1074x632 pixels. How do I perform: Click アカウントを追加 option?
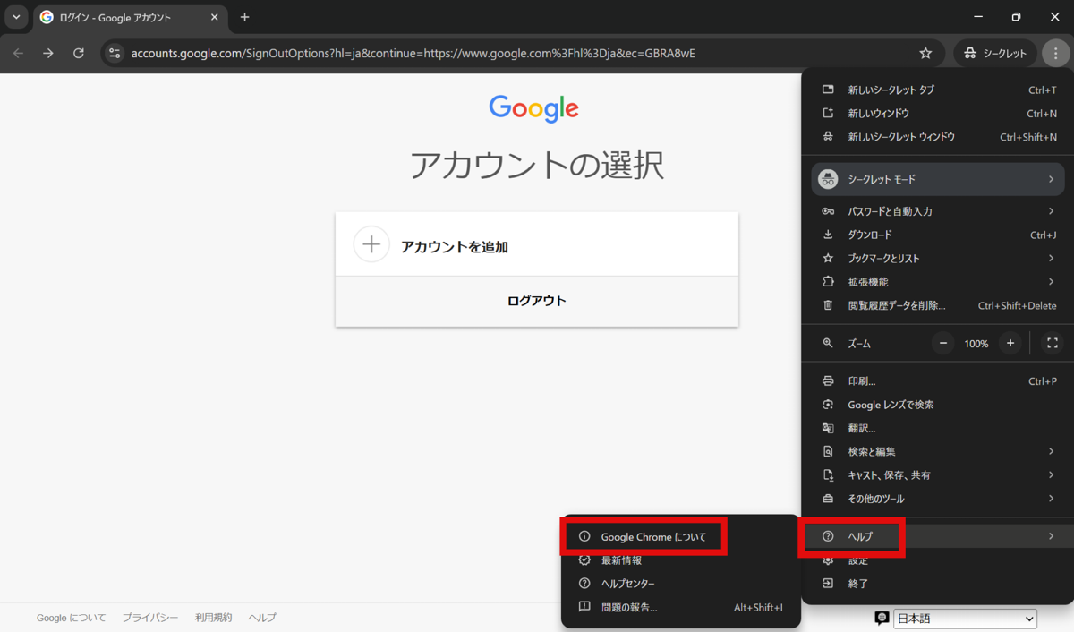[x=536, y=246]
